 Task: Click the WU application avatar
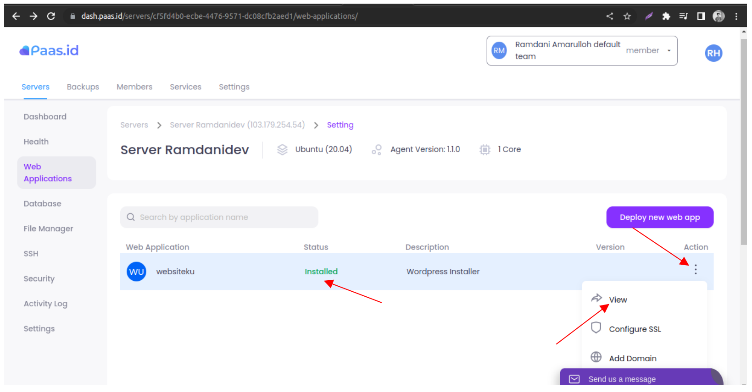click(x=136, y=272)
